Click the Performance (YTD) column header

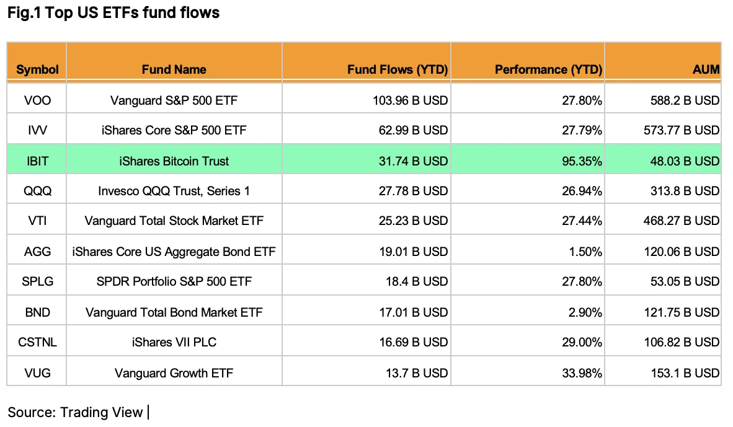[548, 69]
